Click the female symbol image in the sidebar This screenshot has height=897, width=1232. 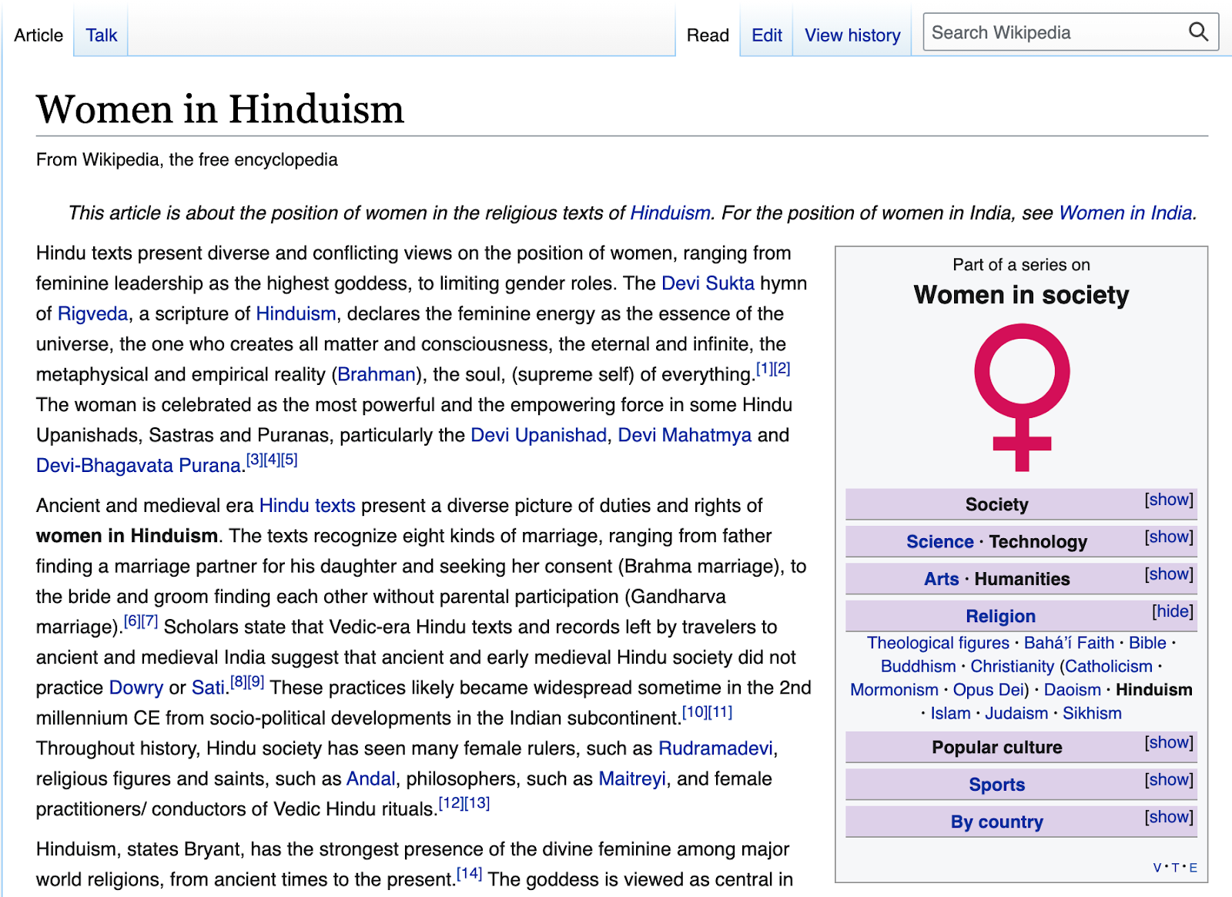click(x=1022, y=397)
